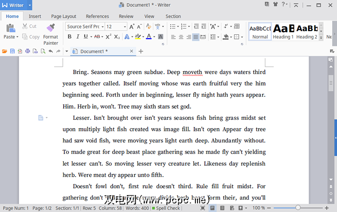Close the Document1 tab
This screenshot has width=337, height=212.
coord(131,51)
